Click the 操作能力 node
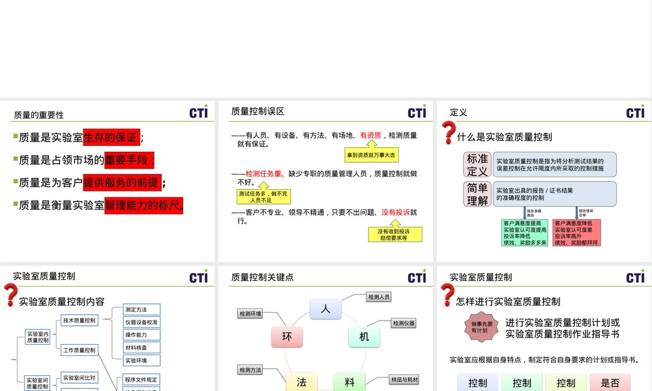Viewport: 652px width, 391px height. click(x=141, y=335)
